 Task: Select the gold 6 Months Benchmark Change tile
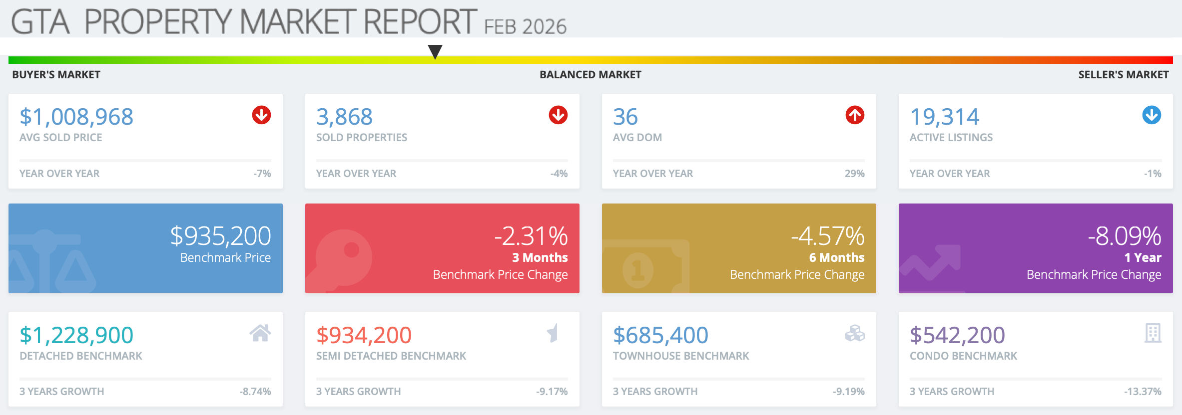tap(739, 248)
